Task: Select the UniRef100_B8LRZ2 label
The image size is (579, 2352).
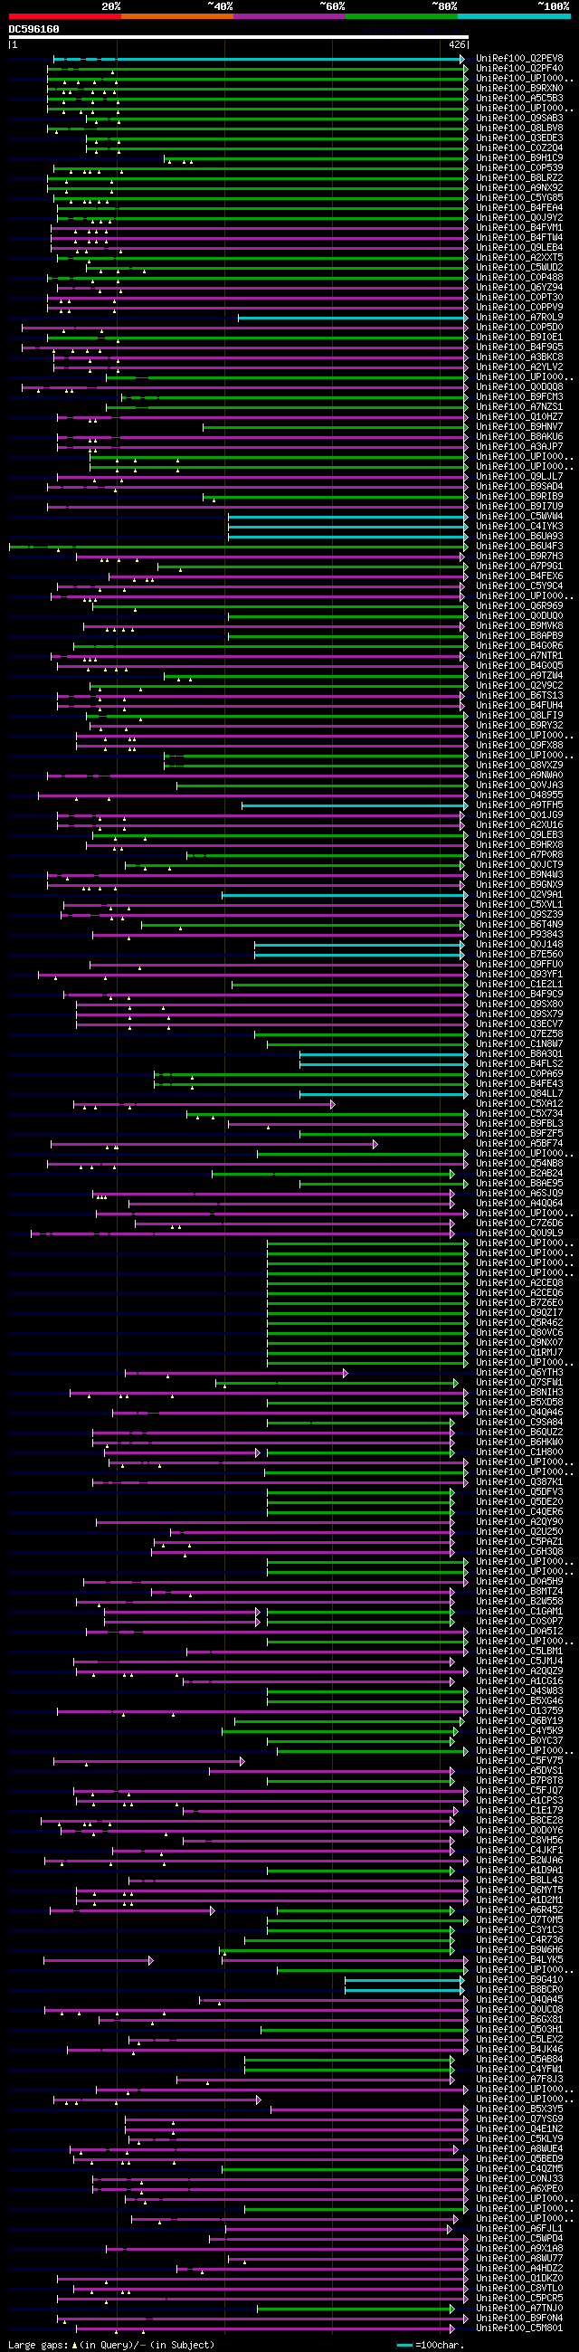Action: 518,178
